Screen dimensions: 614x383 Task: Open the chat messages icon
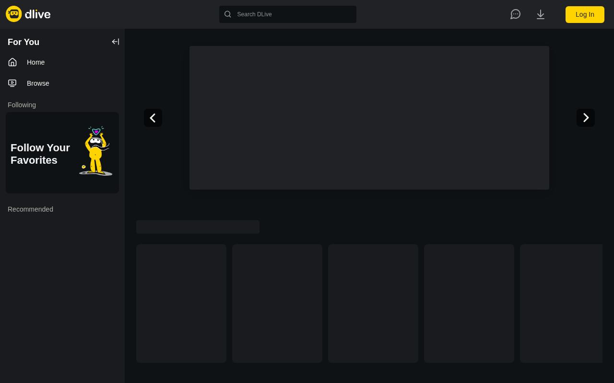coord(516,14)
